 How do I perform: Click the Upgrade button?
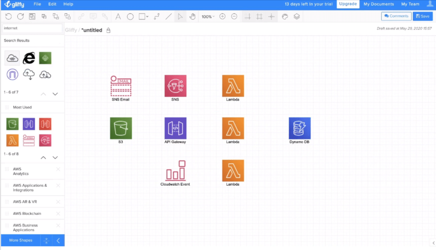(348, 4)
